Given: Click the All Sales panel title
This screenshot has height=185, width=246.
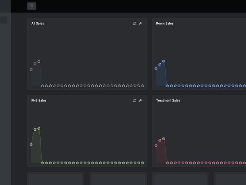Looking at the screenshot, I should pos(38,23).
